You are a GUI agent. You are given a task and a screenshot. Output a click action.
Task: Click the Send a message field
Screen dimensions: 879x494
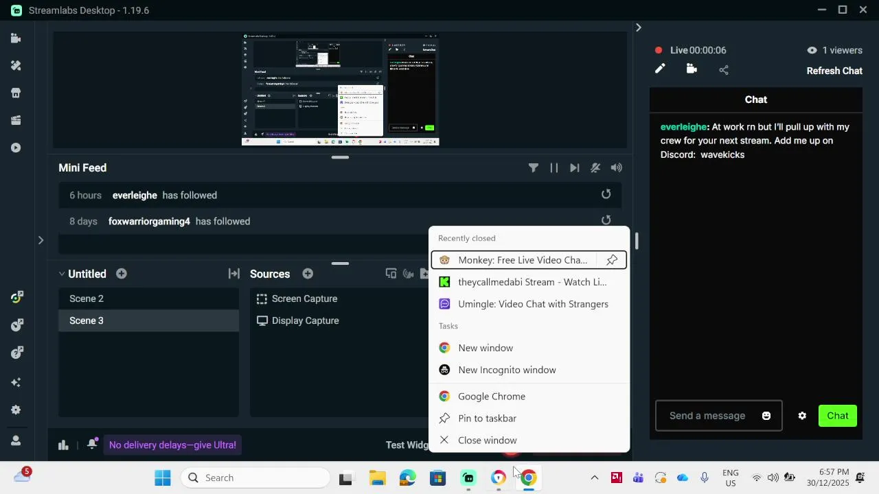tap(718, 416)
